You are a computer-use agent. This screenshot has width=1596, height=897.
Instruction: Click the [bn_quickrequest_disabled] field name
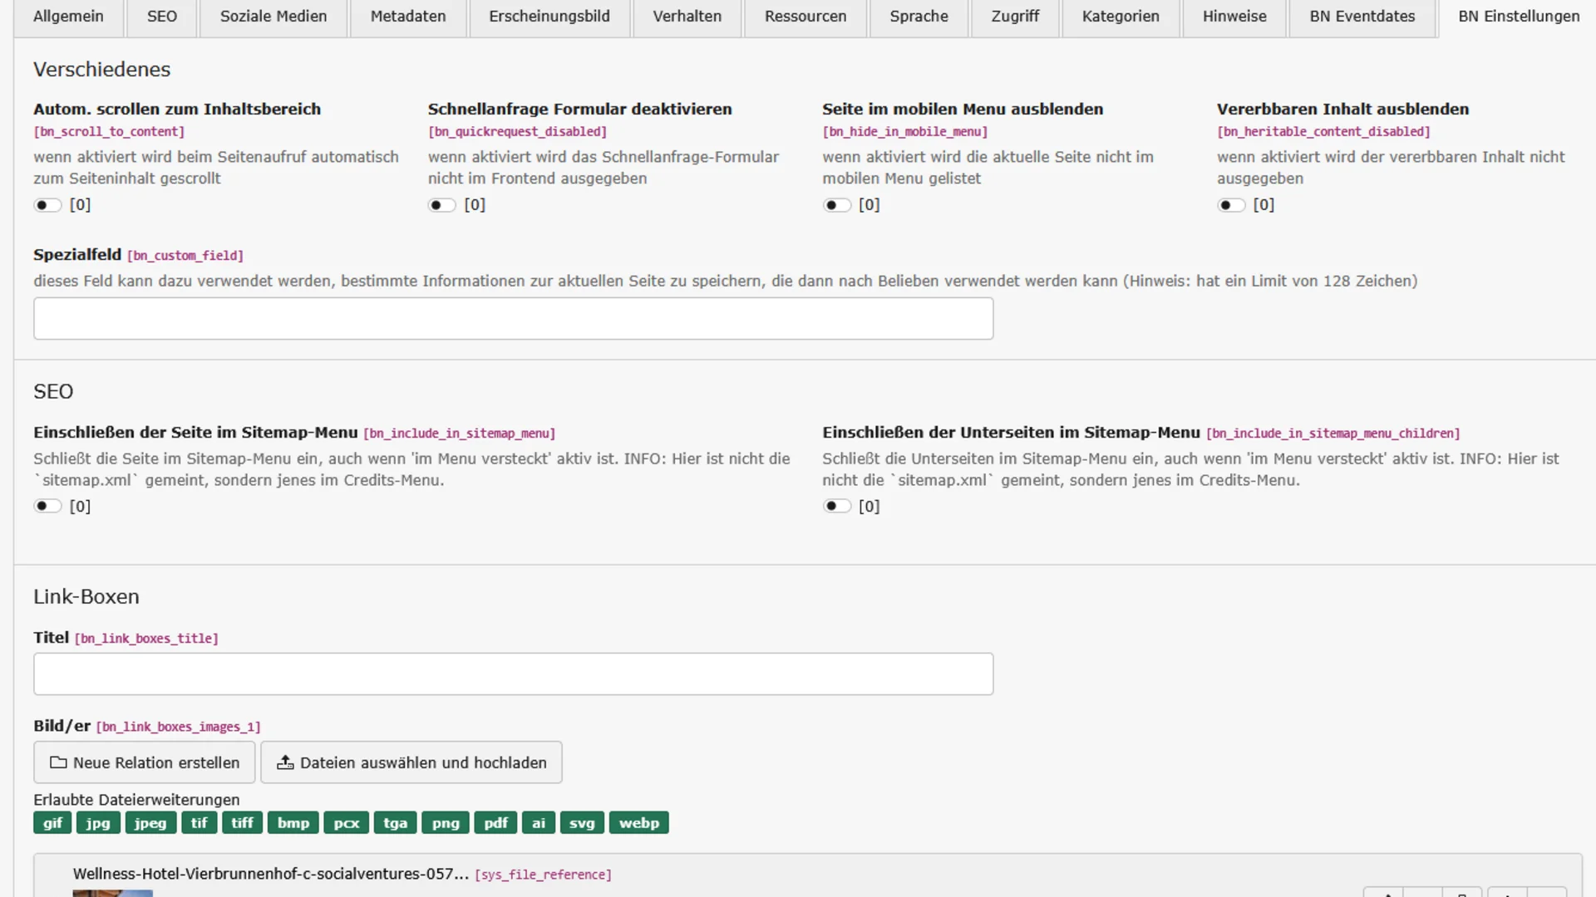[517, 132]
